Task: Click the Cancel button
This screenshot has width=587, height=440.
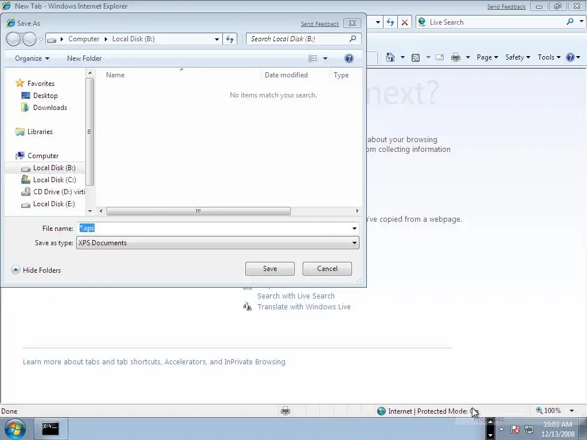Action: click(327, 269)
